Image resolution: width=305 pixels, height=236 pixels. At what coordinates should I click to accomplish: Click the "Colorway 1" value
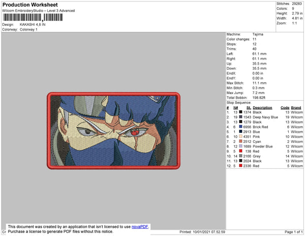click(x=28, y=29)
